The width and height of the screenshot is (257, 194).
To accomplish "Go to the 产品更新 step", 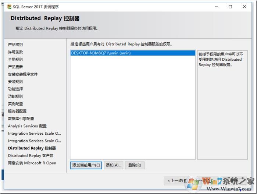I will 15,67.
